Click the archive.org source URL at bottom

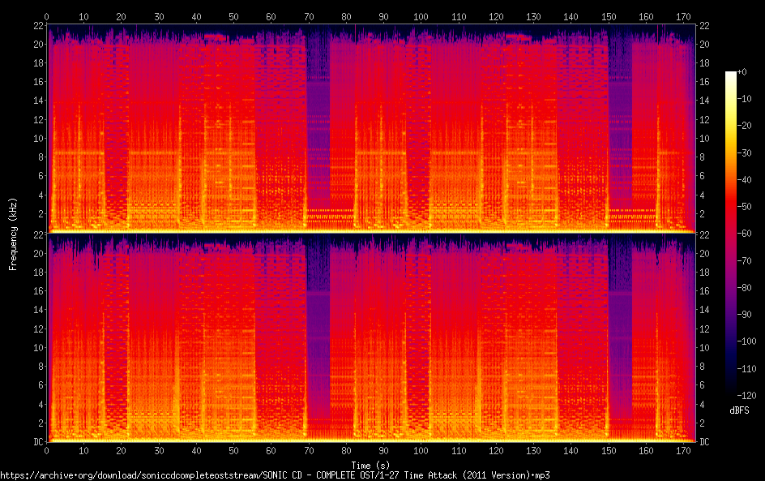tap(275, 475)
